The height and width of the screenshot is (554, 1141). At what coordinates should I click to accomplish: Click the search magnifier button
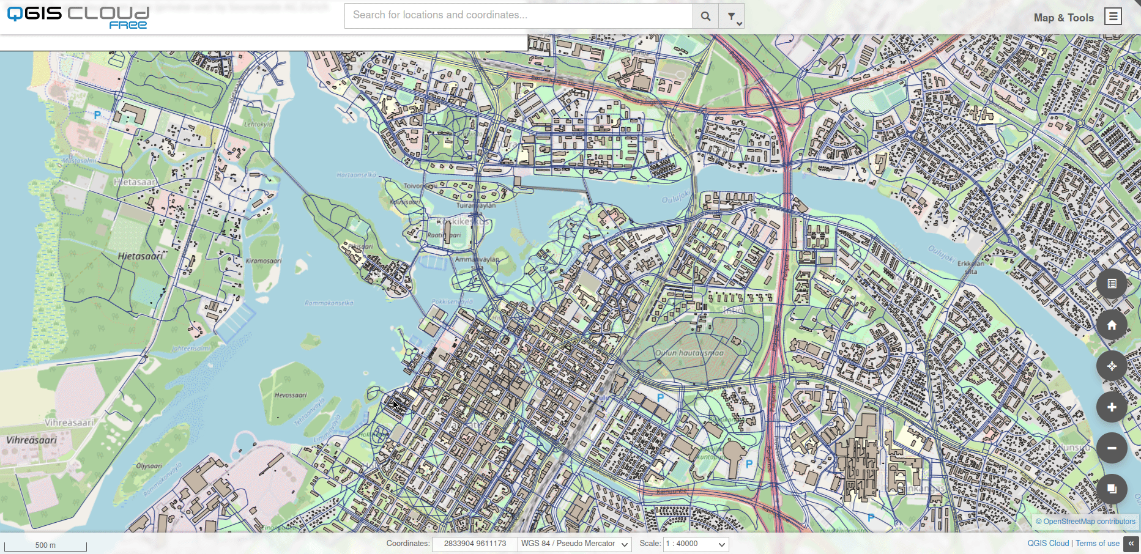point(705,16)
